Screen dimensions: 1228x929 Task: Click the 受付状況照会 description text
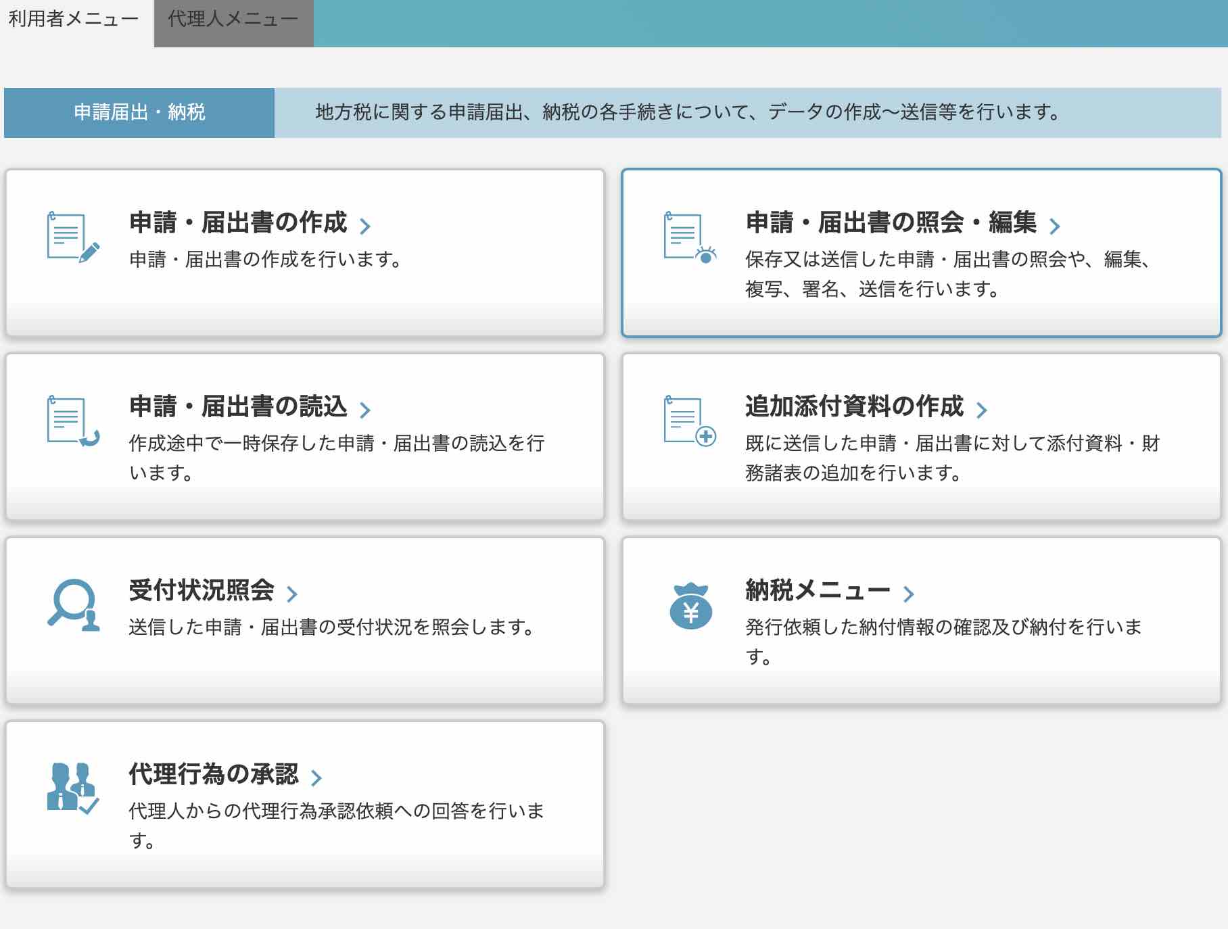pos(331,627)
